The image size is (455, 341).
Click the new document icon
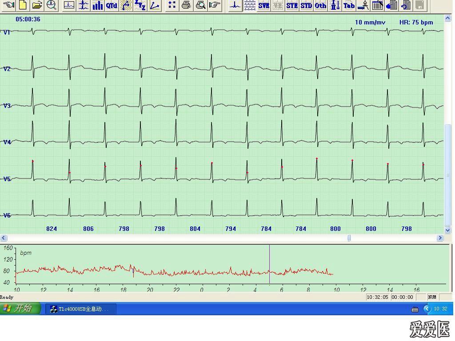(23, 5)
